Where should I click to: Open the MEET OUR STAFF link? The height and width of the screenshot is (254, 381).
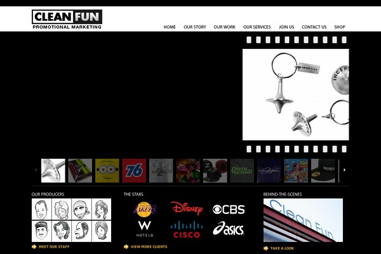pos(54,247)
